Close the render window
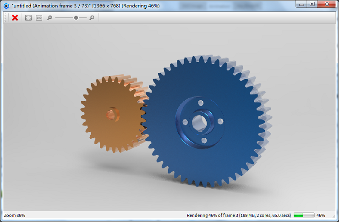The height and width of the screenshot is (222, 339). click(327, 4)
